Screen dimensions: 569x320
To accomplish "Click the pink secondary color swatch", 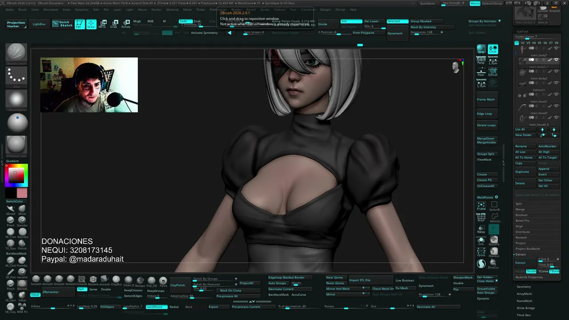I will click(x=22, y=193).
